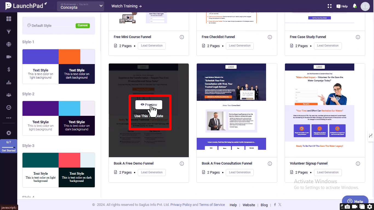The height and width of the screenshot is (210, 374).
Task: Click Lead Generation tag on Book A Free Demo Funnel
Action: pos(152,172)
